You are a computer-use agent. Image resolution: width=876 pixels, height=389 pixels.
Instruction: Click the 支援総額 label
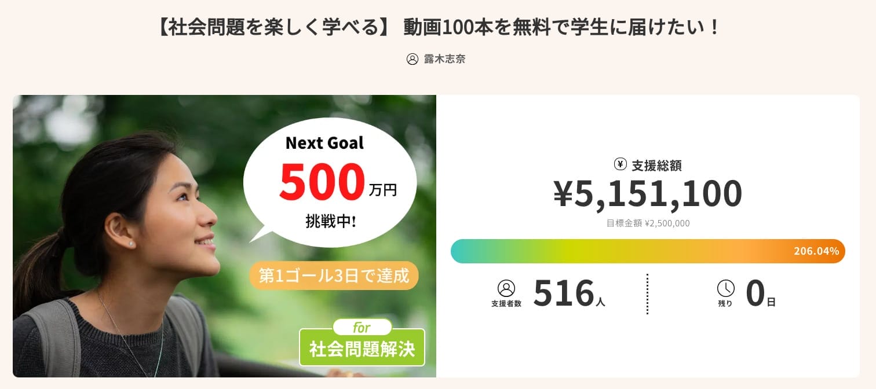pos(656,166)
